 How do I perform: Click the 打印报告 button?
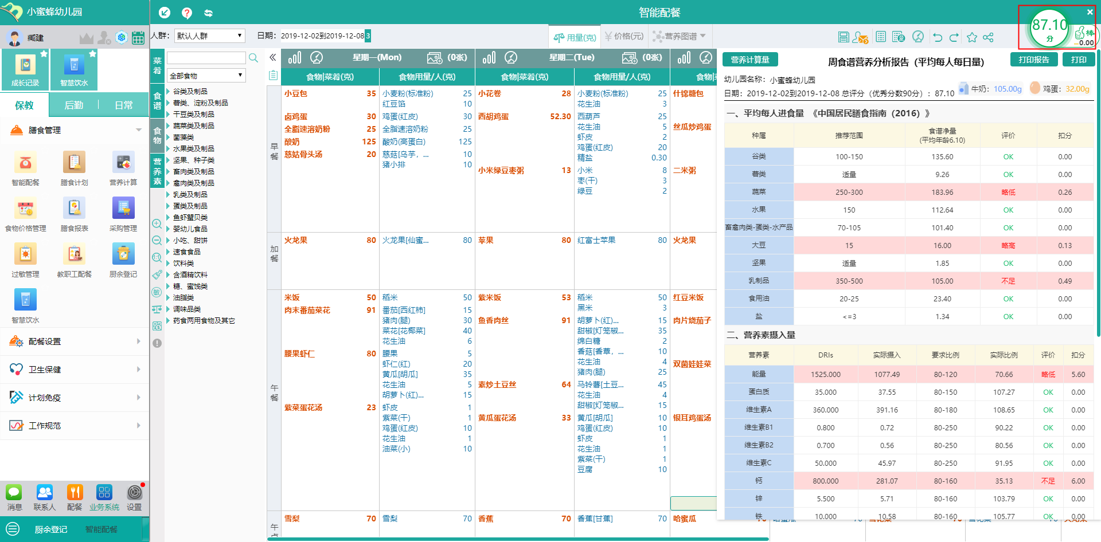pos(1033,60)
